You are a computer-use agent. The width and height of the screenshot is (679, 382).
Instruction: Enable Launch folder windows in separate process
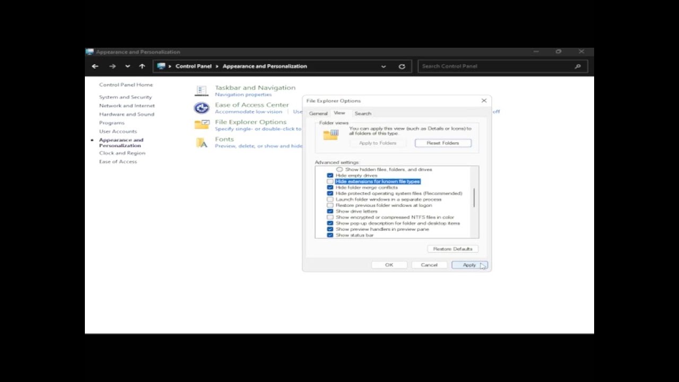(x=330, y=199)
